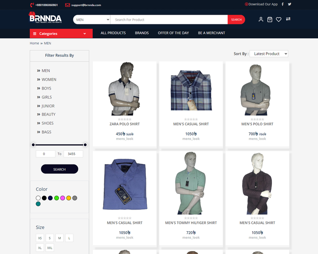318x254 pixels.
Task: Select the pink color swatch
Action: [x=63, y=198]
